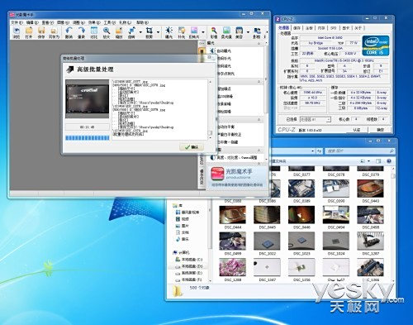Click the OK (确定) button in CPU-Z
Viewport: 413px width, 325px height.
pos(380,130)
